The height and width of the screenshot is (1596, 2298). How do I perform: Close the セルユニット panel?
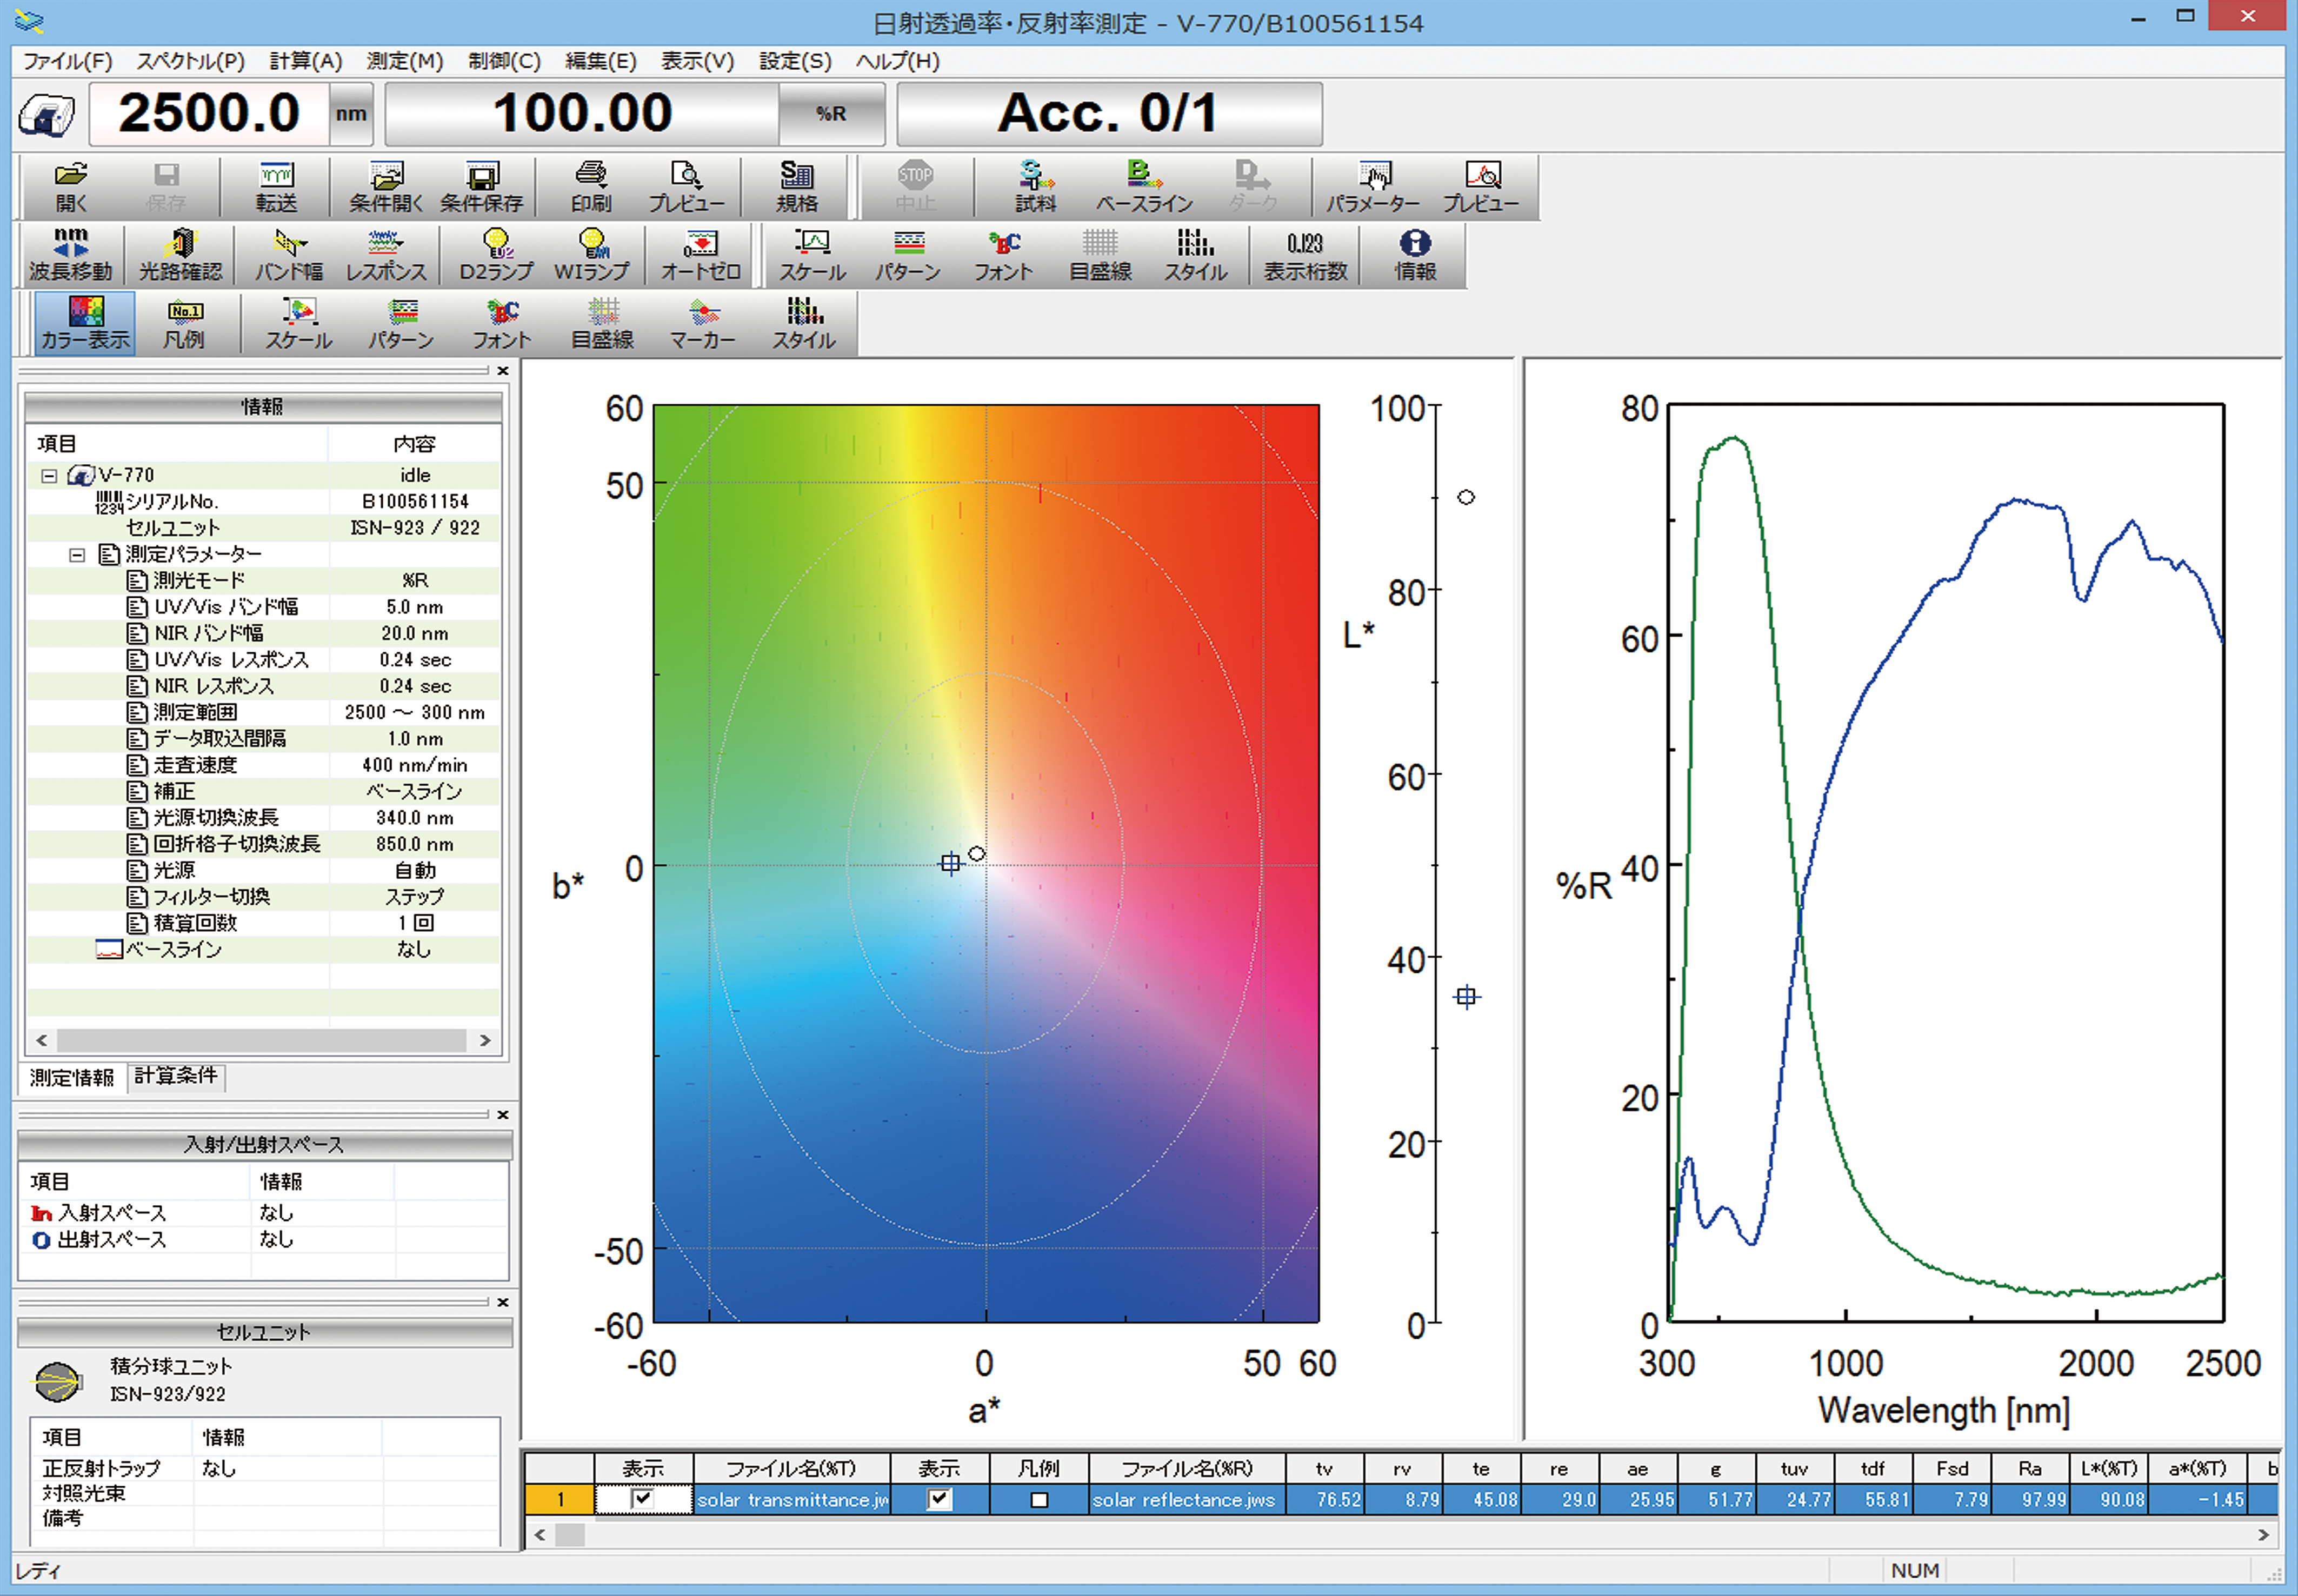tap(503, 1302)
